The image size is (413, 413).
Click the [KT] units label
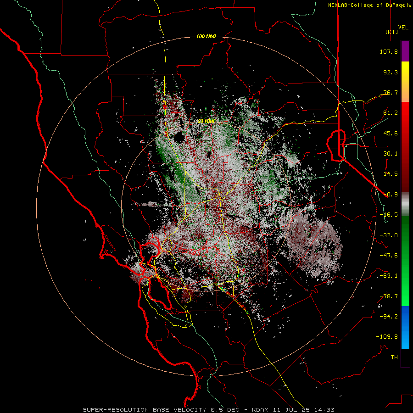(x=392, y=32)
